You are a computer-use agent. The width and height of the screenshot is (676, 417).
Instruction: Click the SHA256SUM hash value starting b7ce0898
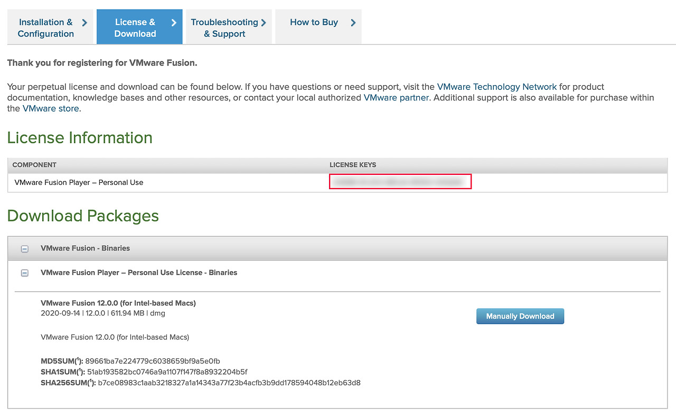point(229,383)
